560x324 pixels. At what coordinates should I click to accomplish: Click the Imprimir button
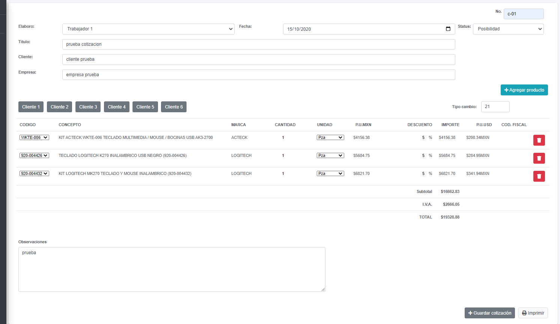point(533,313)
